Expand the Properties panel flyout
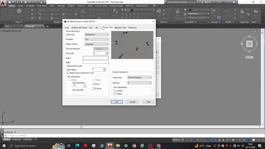 click(190, 22)
